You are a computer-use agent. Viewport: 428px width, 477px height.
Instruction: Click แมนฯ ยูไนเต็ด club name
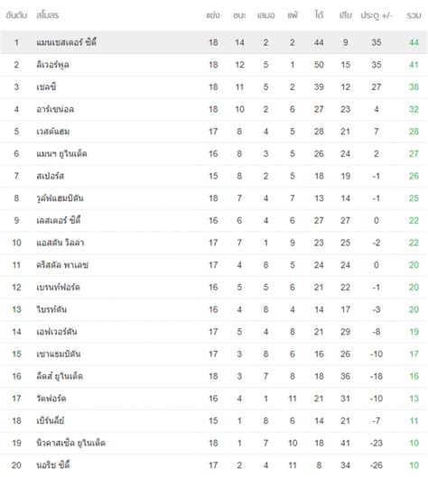tap(61, 153)
